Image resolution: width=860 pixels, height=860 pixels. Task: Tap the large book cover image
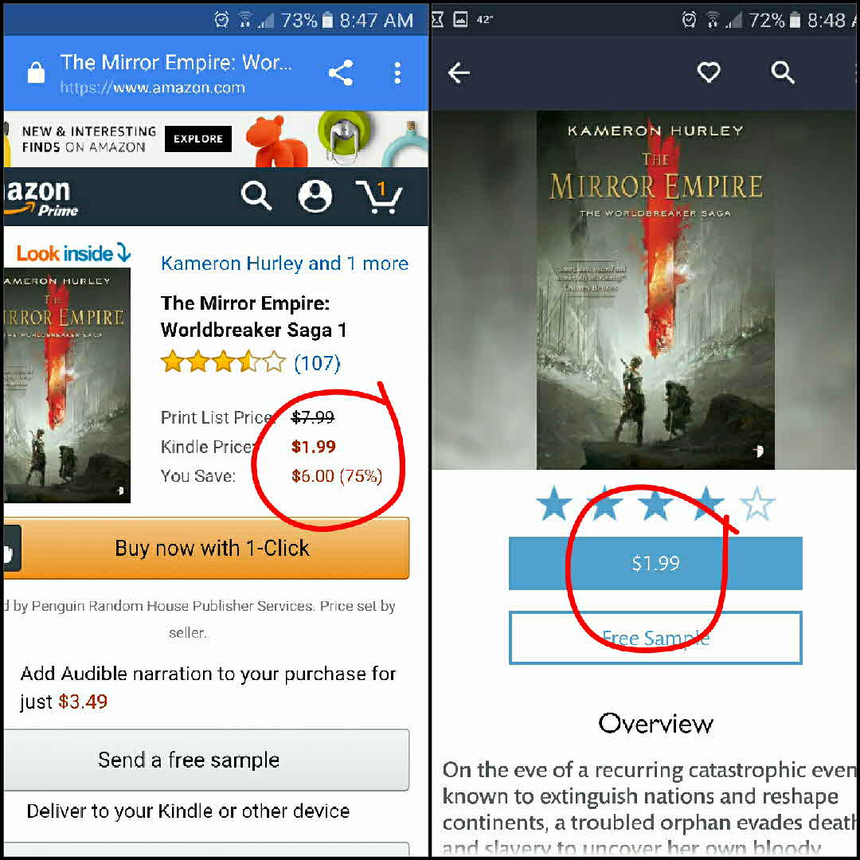[x=655, y=290]
